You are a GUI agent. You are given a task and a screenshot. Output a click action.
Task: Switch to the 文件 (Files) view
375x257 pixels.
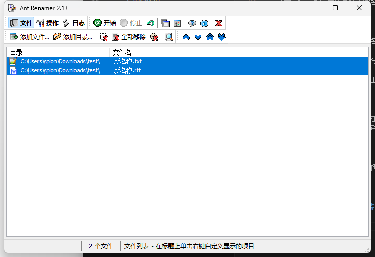pyautogui.click(x=21, y=23)
